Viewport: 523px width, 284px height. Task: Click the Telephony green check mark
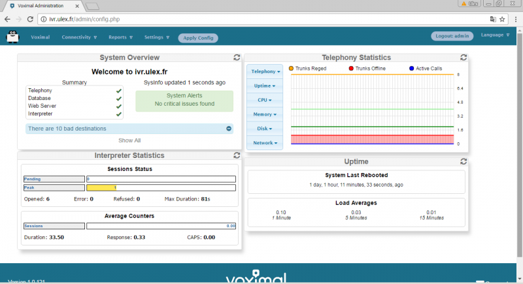pos(119,91)
